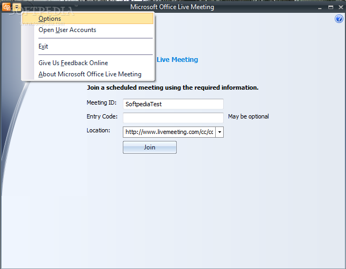Toggle the title bar menu dropdown arrow
This screenshot has height=269, width=346.
click(17, 7)
